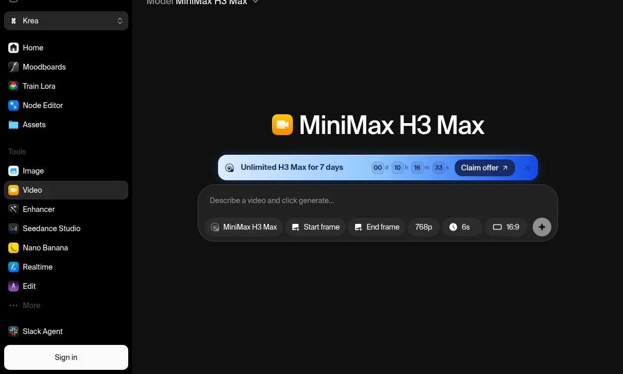Click the Start frame button
This screenshot has height=374, width=623.
[315, 227]
